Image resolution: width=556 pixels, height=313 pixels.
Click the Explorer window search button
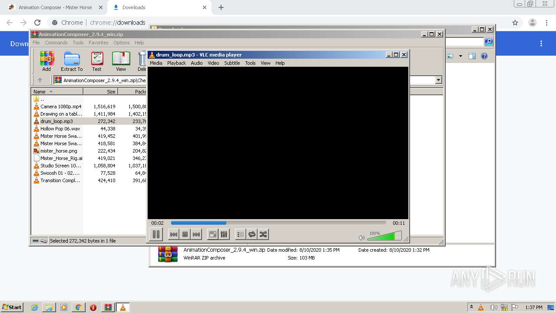(x=489, y=42)
